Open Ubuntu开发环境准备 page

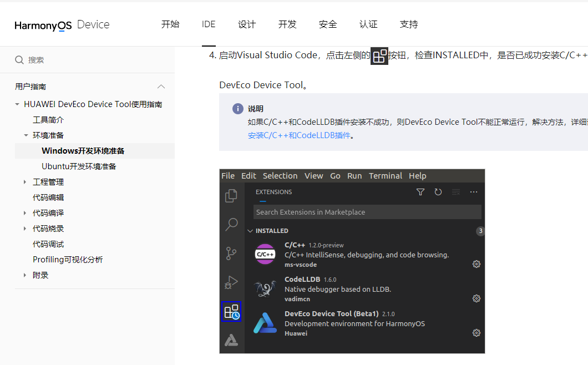[79, 166]
